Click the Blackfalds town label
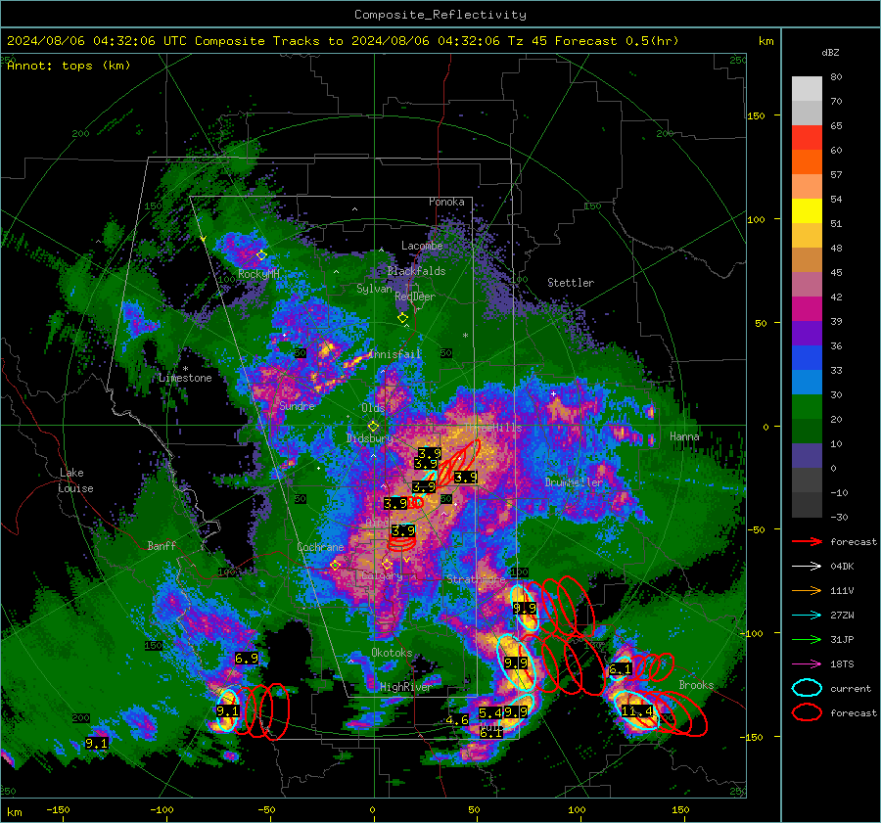 pyautogui.click(x=416, y=271)
